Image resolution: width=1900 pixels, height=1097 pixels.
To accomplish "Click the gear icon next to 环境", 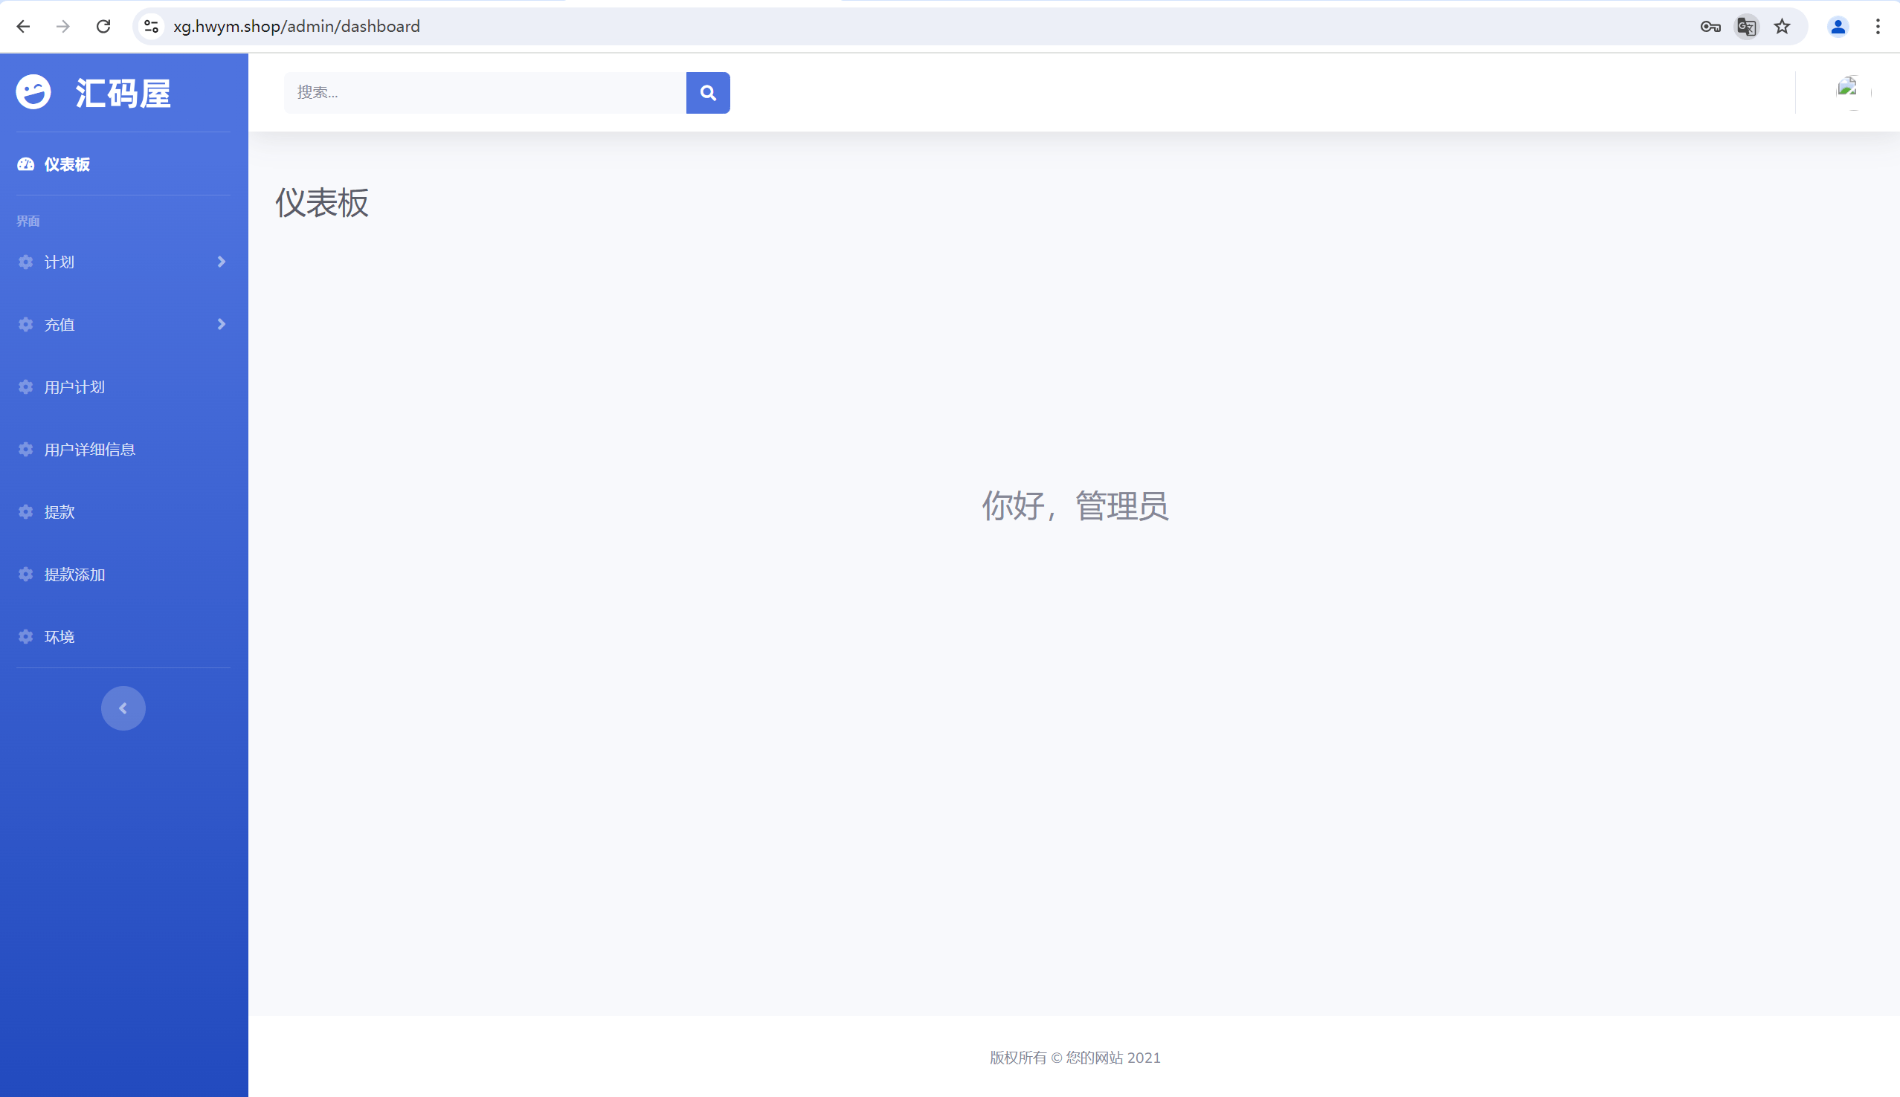I will (25, 637).
